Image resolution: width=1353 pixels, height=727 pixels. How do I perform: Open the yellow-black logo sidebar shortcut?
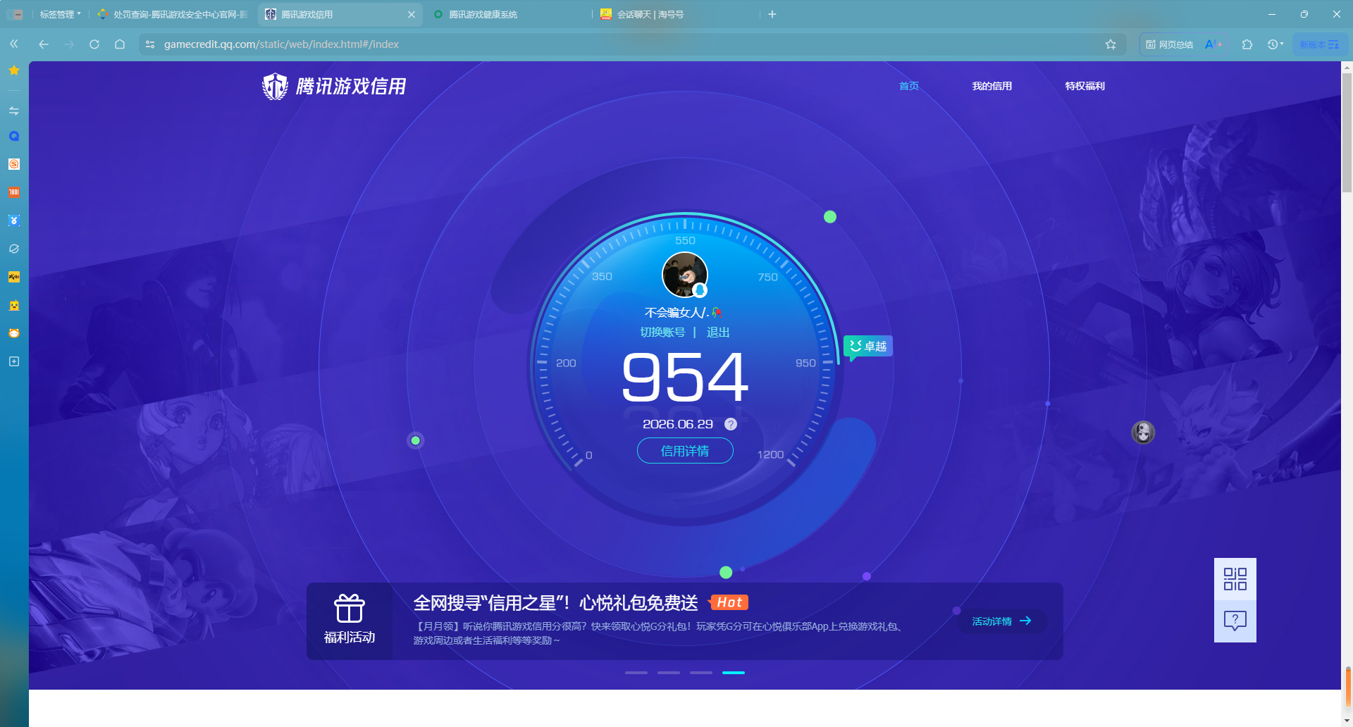[14, 277]
